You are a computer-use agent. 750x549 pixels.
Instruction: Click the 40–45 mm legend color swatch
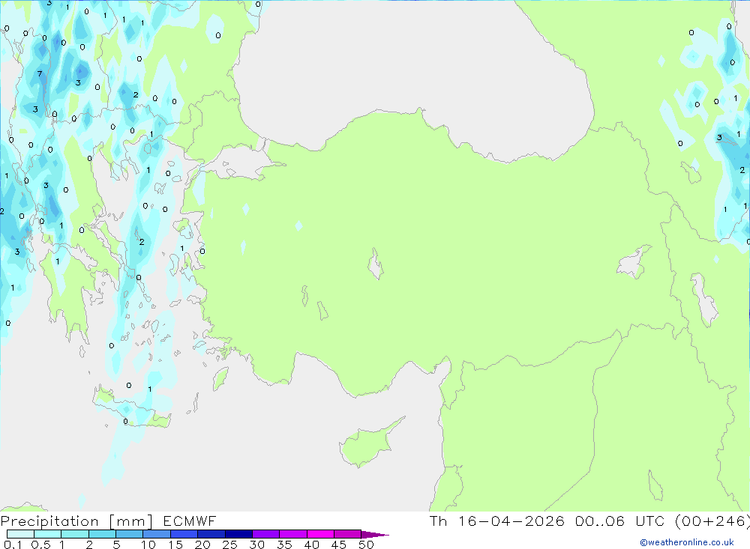(x=320, y=534)
